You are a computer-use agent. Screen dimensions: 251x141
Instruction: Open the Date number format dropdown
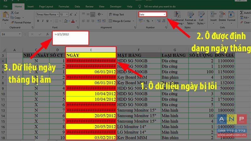point(164,14)
